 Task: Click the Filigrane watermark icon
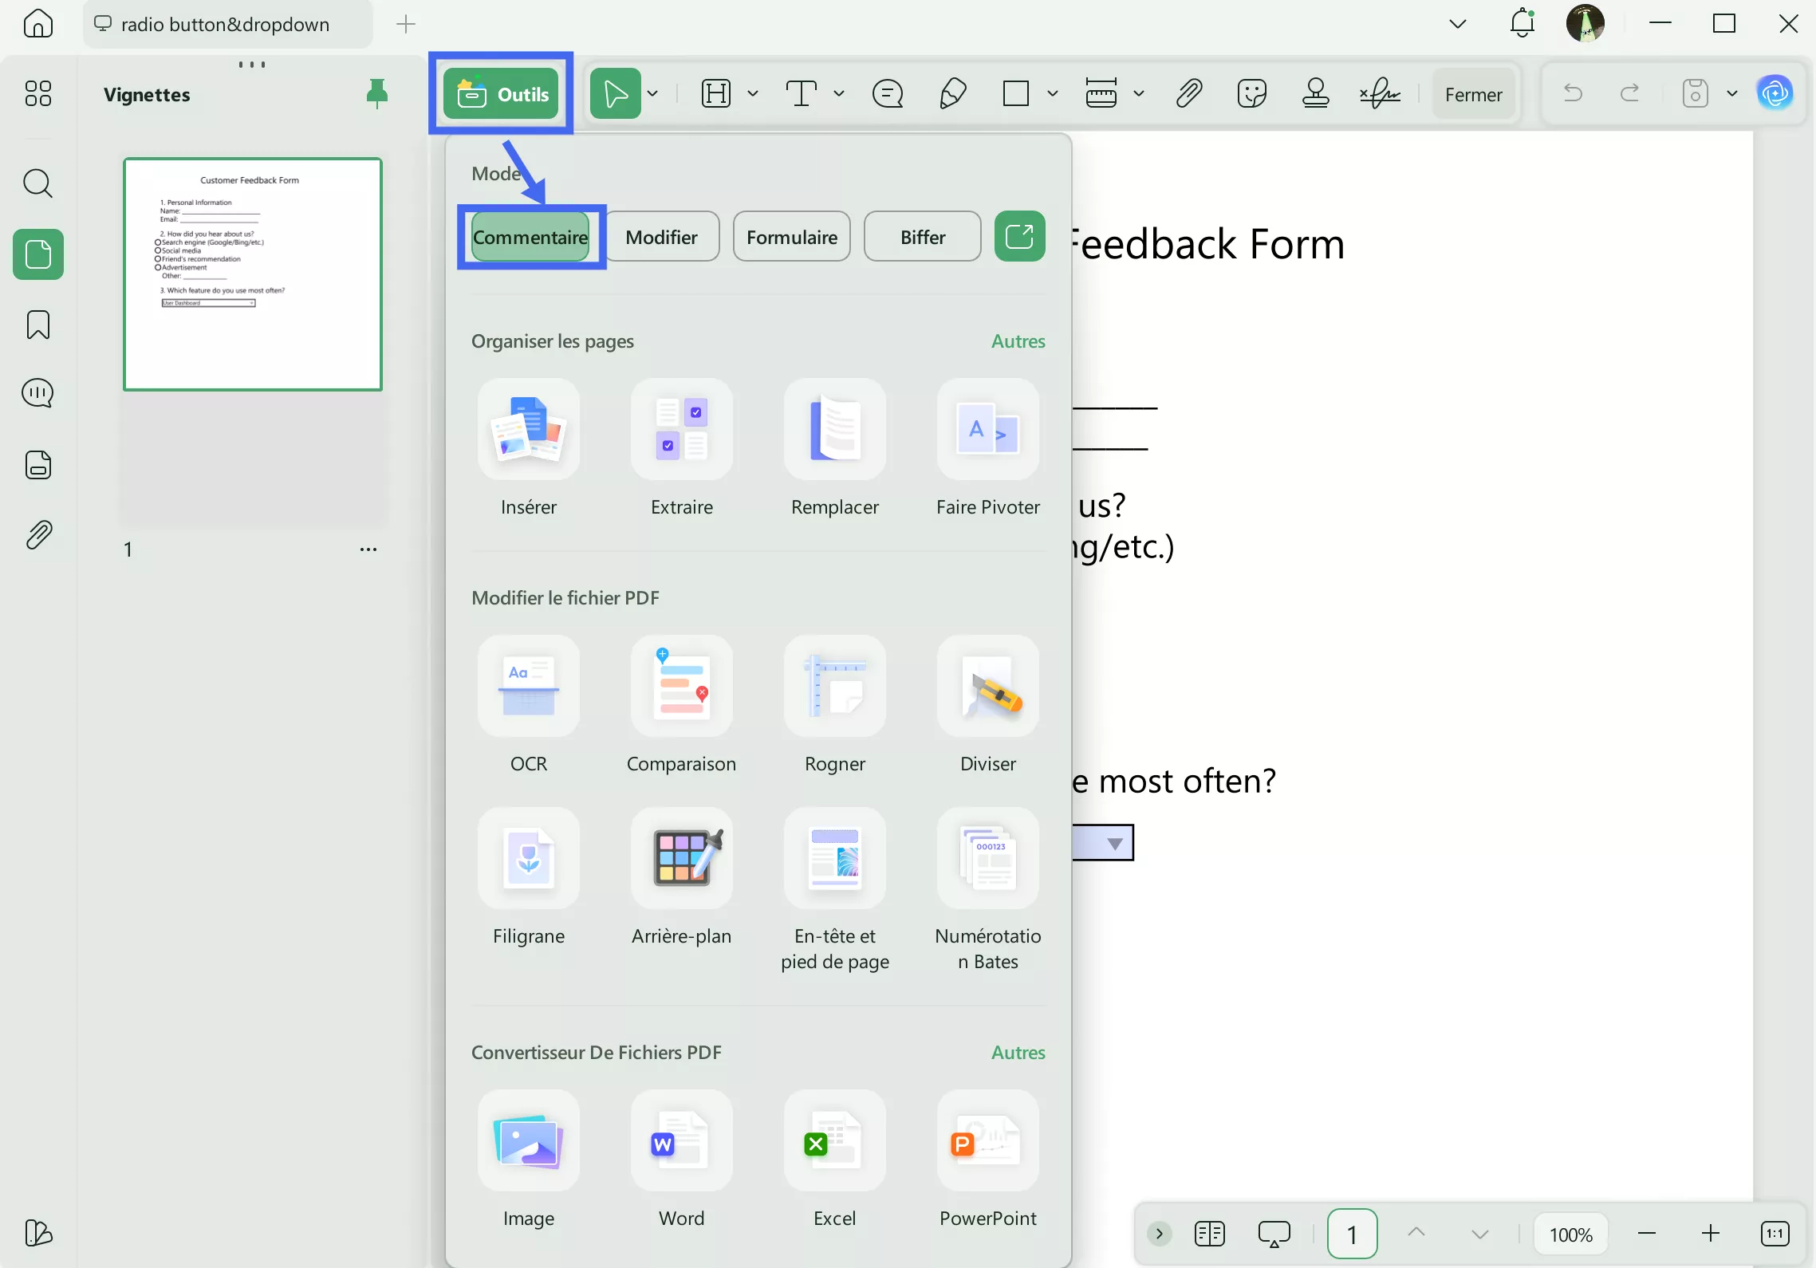[x=528, y=859]
